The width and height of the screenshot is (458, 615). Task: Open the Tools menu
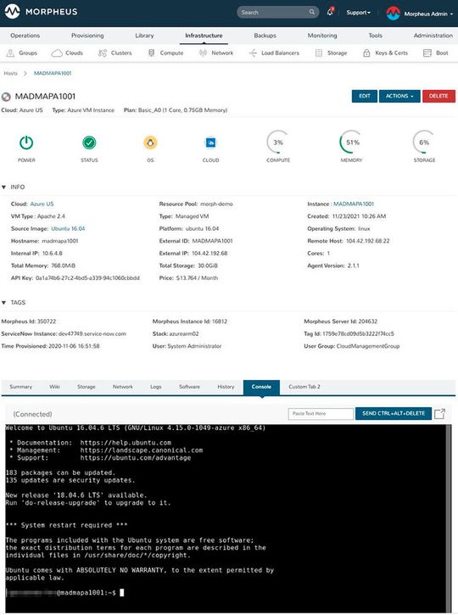375,36
